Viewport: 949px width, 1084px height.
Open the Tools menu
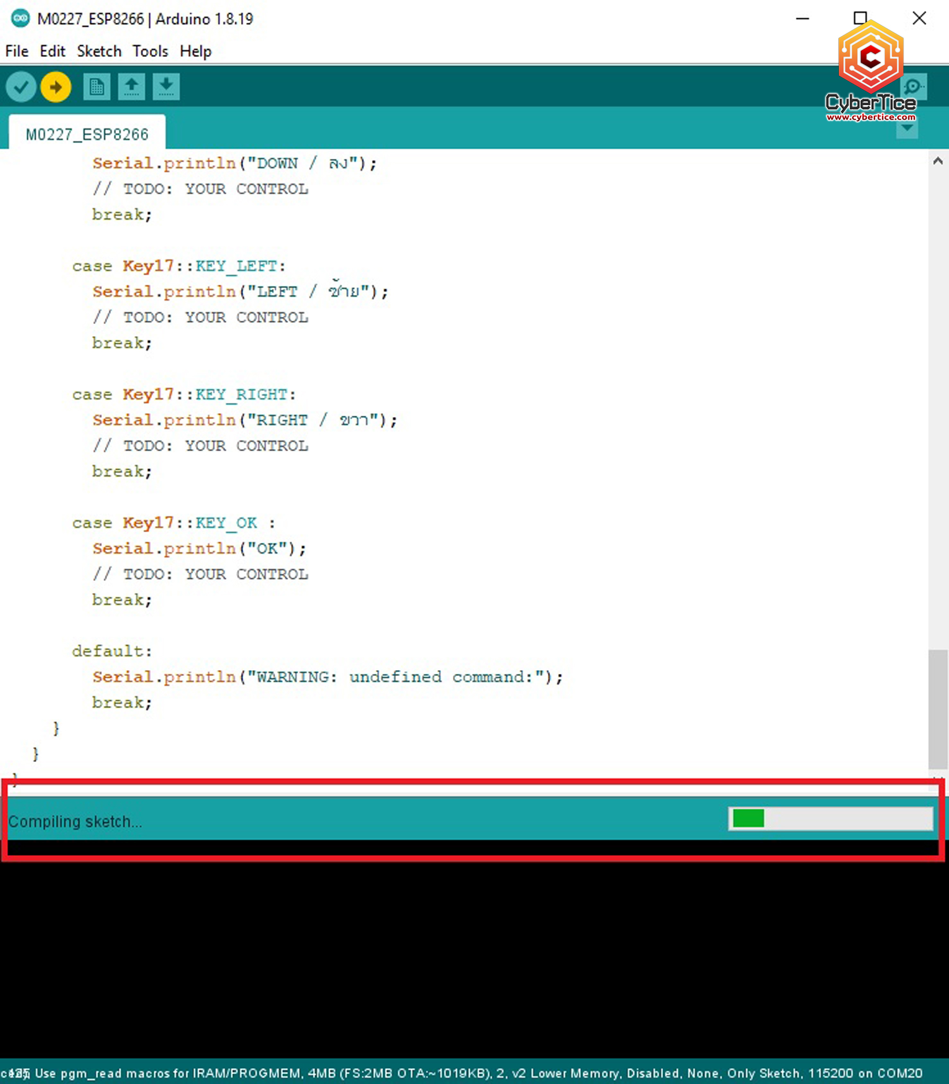click(150, 51)
